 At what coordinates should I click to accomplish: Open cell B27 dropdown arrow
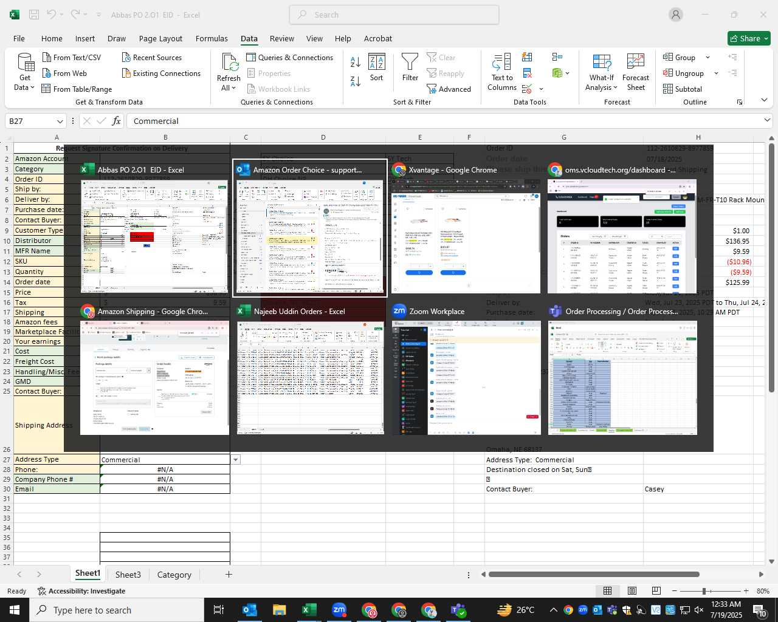click(x=235, y=460)
